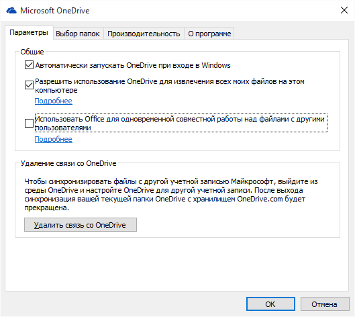Click Удалить связь со OneDrive button
This screenshot has height=317, width=355.
(81, 225)
